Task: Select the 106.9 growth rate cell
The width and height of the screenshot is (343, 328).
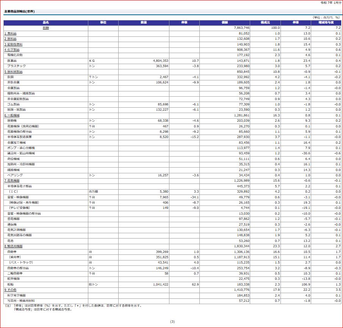Action: pyautogui.click(x=296, y=284)
